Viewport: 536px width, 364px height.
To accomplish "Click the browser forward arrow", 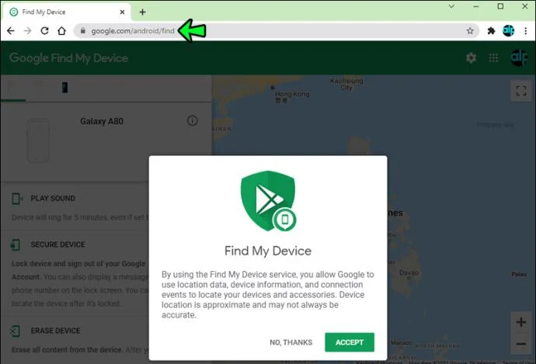I will (28, 31).
